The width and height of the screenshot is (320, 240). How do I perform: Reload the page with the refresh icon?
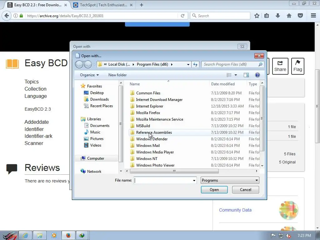click(182, 16)
